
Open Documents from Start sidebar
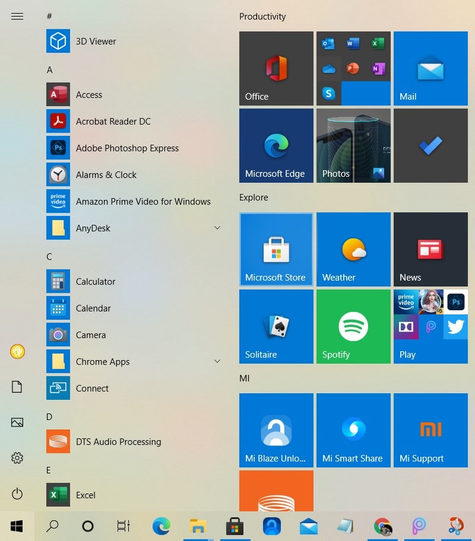tap(17, 387)
